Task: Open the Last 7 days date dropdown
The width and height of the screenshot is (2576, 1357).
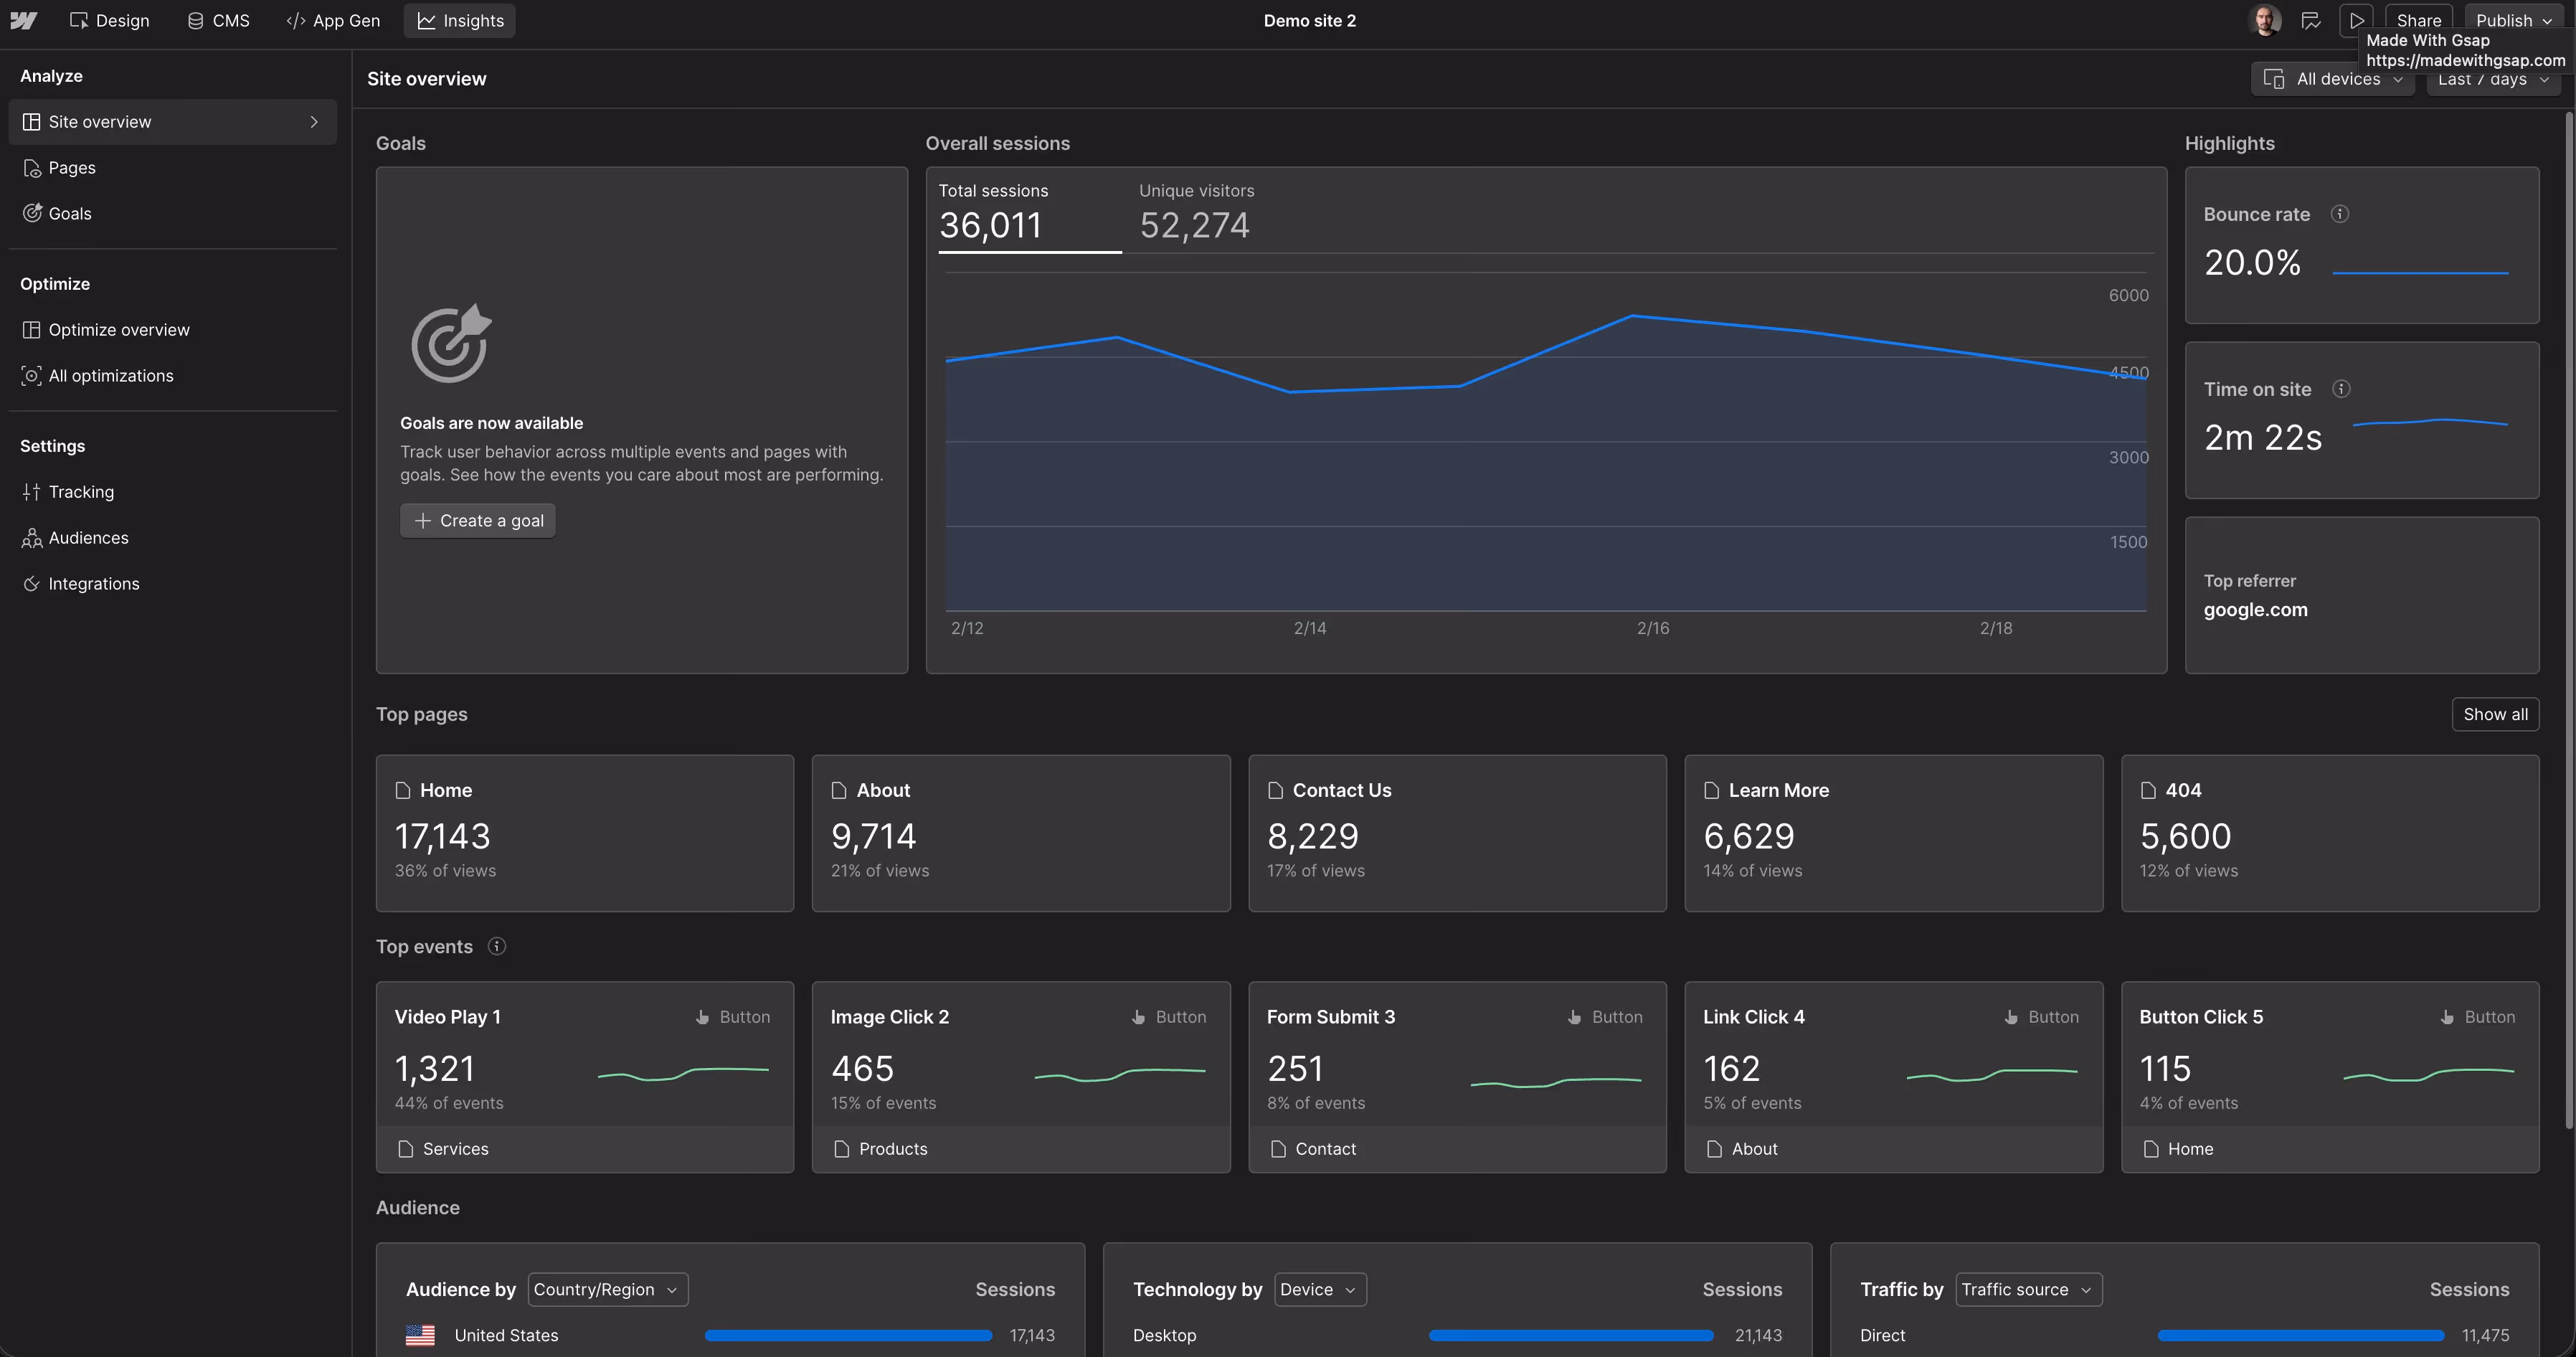Action: coord(2492,80)
